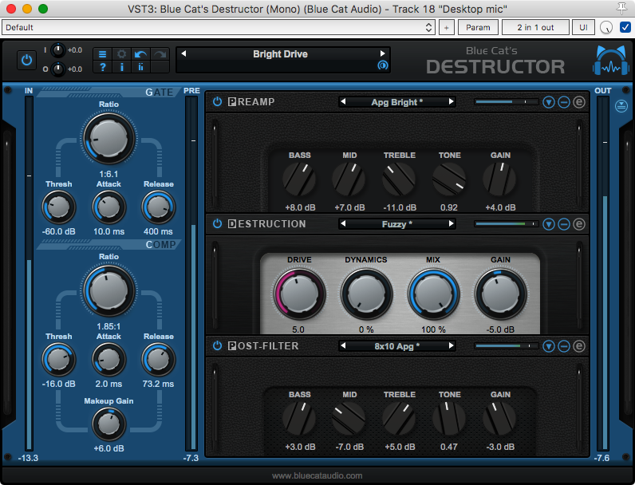Screen dimensions: 635x485
Task: Click the Destruction header level slider
Action: pos(507,224)
